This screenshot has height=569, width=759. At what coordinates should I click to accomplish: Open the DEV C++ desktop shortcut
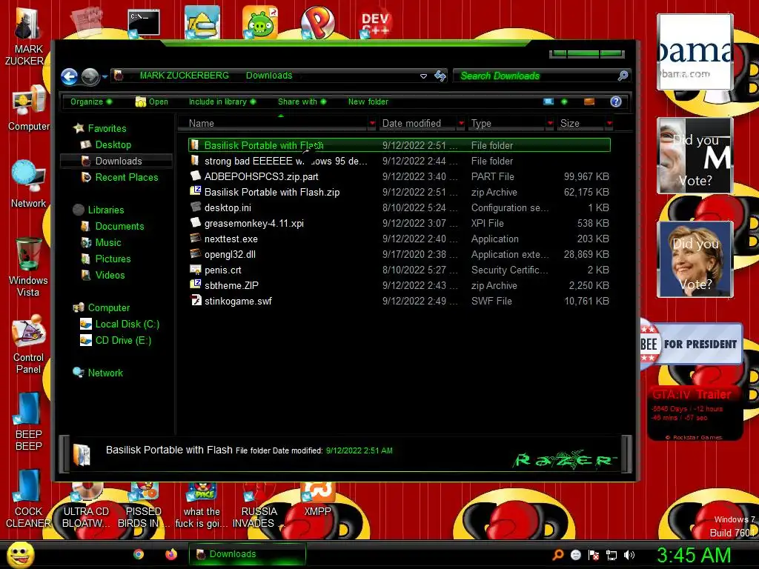tap(376, 23)
